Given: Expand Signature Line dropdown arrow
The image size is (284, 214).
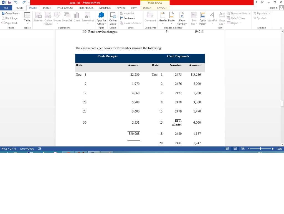Looking at the screenshot, I should coord(249,13).
